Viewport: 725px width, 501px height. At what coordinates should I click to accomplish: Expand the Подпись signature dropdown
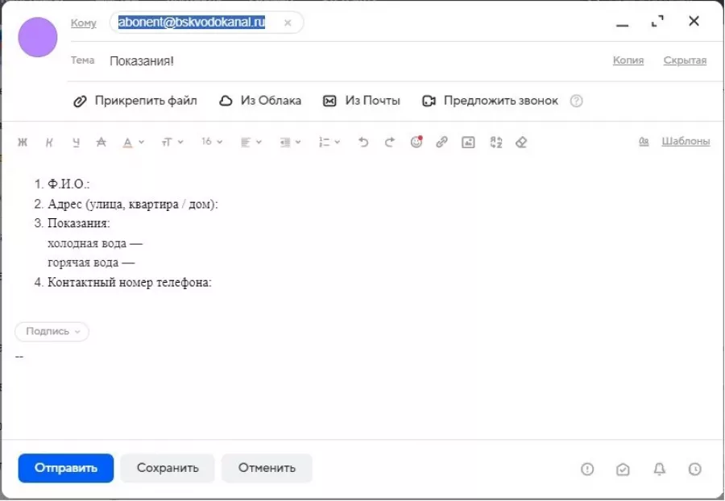point(52,331)
